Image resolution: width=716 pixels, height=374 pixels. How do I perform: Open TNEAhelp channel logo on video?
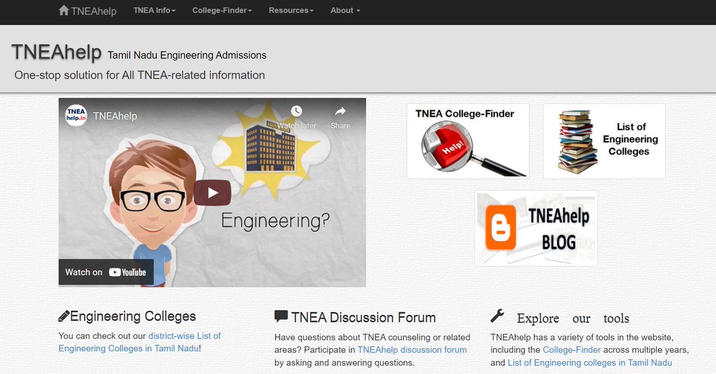(76, 116)
